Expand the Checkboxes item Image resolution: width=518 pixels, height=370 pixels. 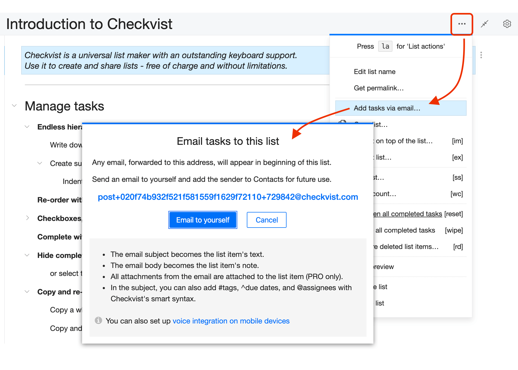27,218
